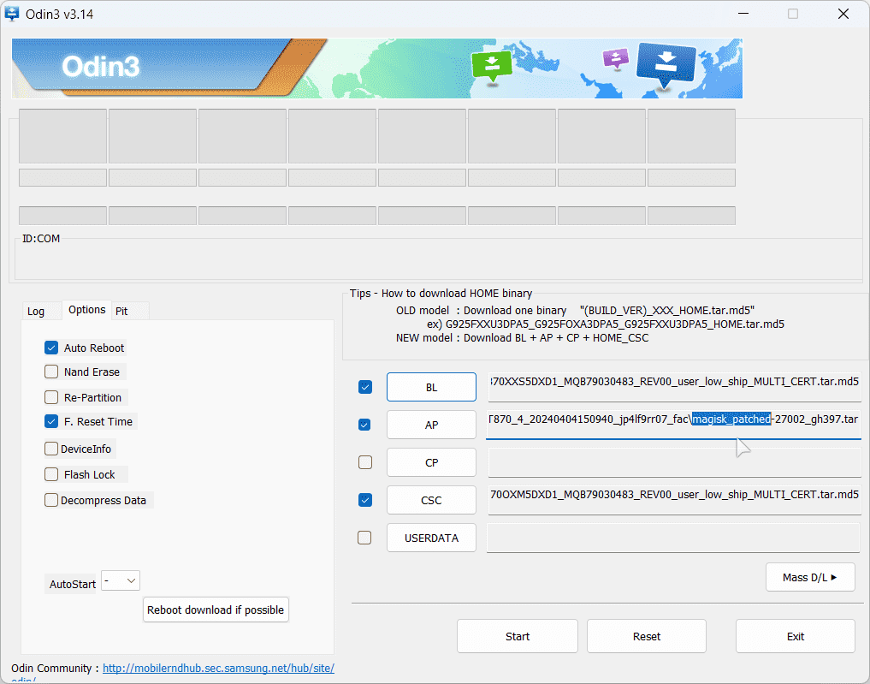Click the Mass D/L button

click(810, 577)
